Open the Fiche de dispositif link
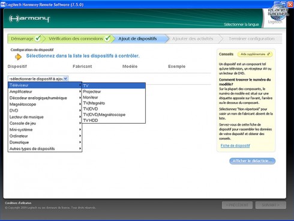The width and height of the screenshot is (294, 221). tap(235, 145)
